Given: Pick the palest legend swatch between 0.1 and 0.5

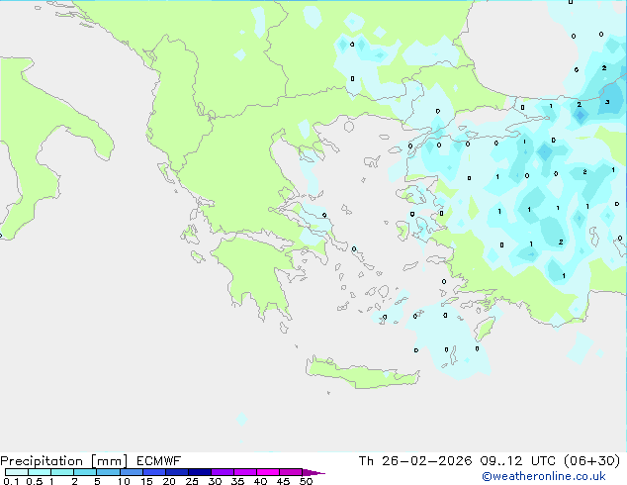Looking at the screenshot, I should [17, 472].
